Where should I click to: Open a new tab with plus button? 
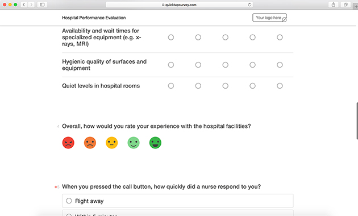356,6
